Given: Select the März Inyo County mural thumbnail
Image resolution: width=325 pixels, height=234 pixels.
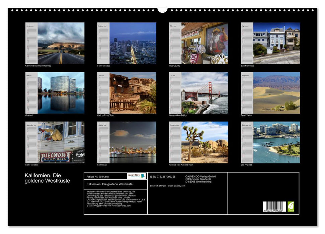Looking at the screenshot, I should point(202,43).
